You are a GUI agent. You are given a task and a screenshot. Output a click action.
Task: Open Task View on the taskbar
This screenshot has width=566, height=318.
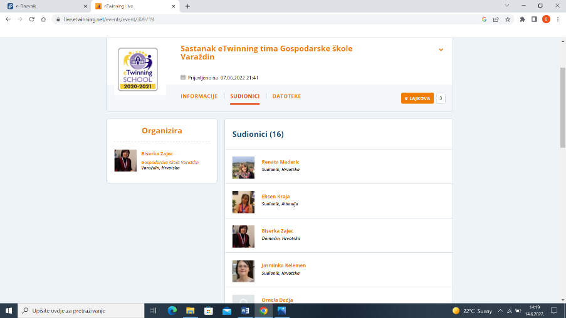tap(154, 310)
